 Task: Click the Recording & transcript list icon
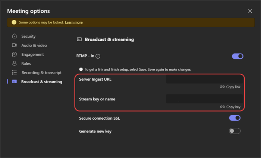15,72
